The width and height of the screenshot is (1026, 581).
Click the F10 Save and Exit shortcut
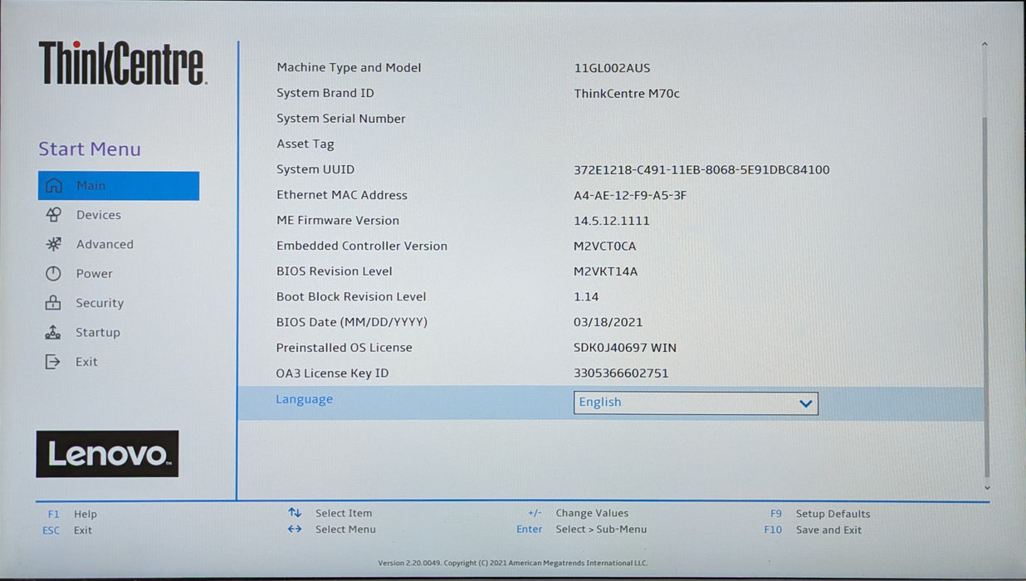point(813,530)
